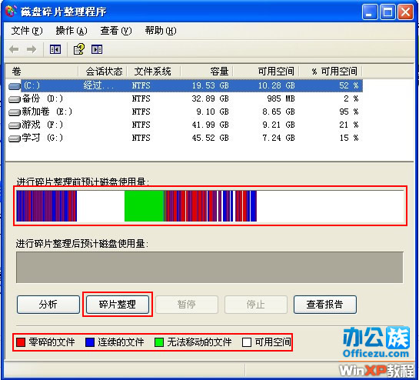Click the green block in pre-defrag usage bar

(x=144, y=206)
